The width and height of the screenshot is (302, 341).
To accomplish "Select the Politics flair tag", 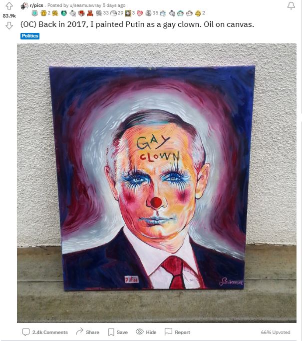I will click(30, 36).
